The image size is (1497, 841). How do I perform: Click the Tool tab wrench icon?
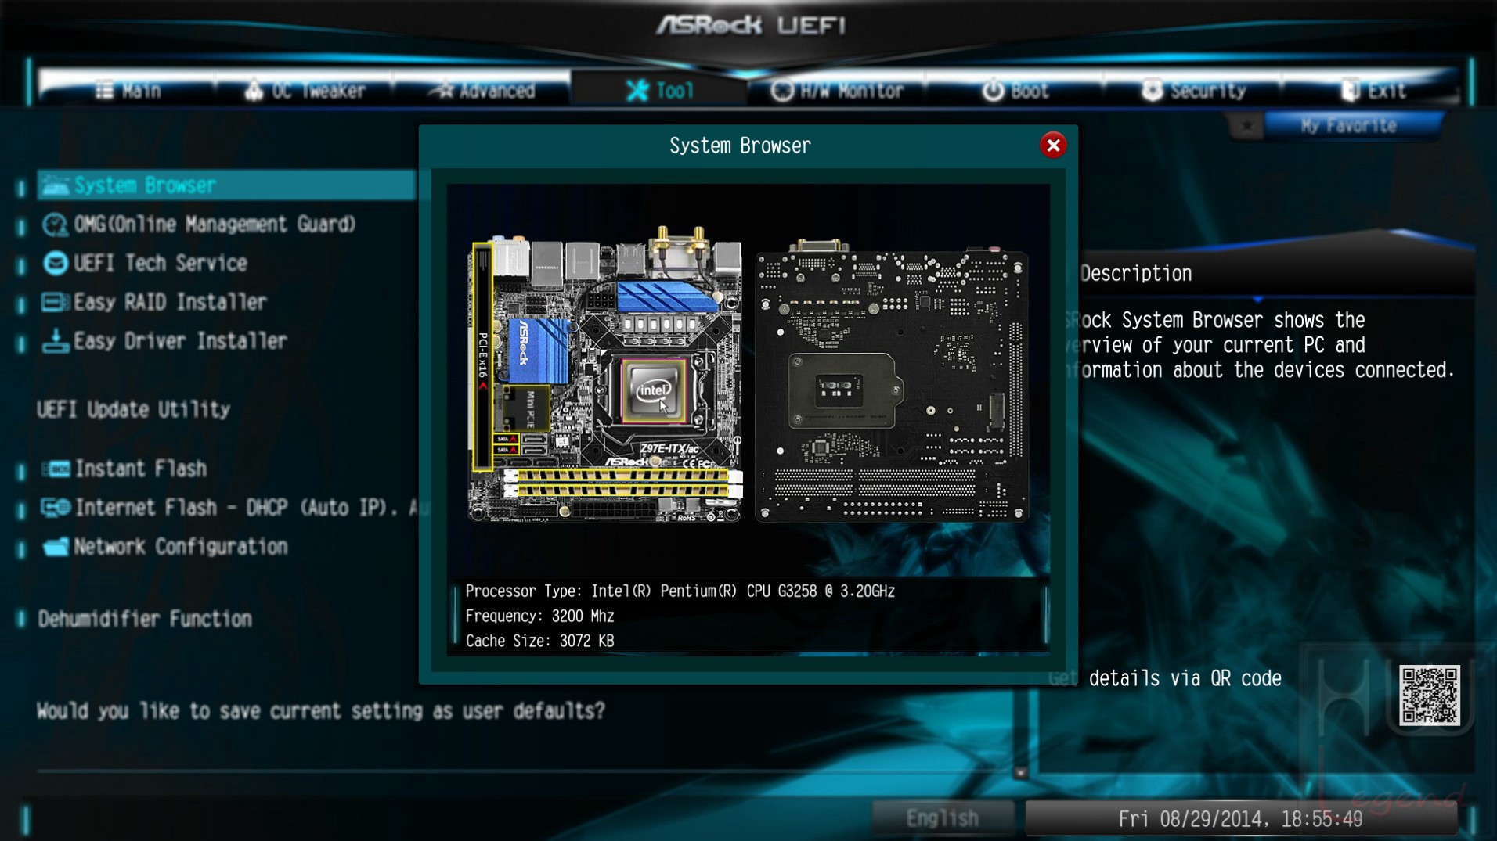637,91
